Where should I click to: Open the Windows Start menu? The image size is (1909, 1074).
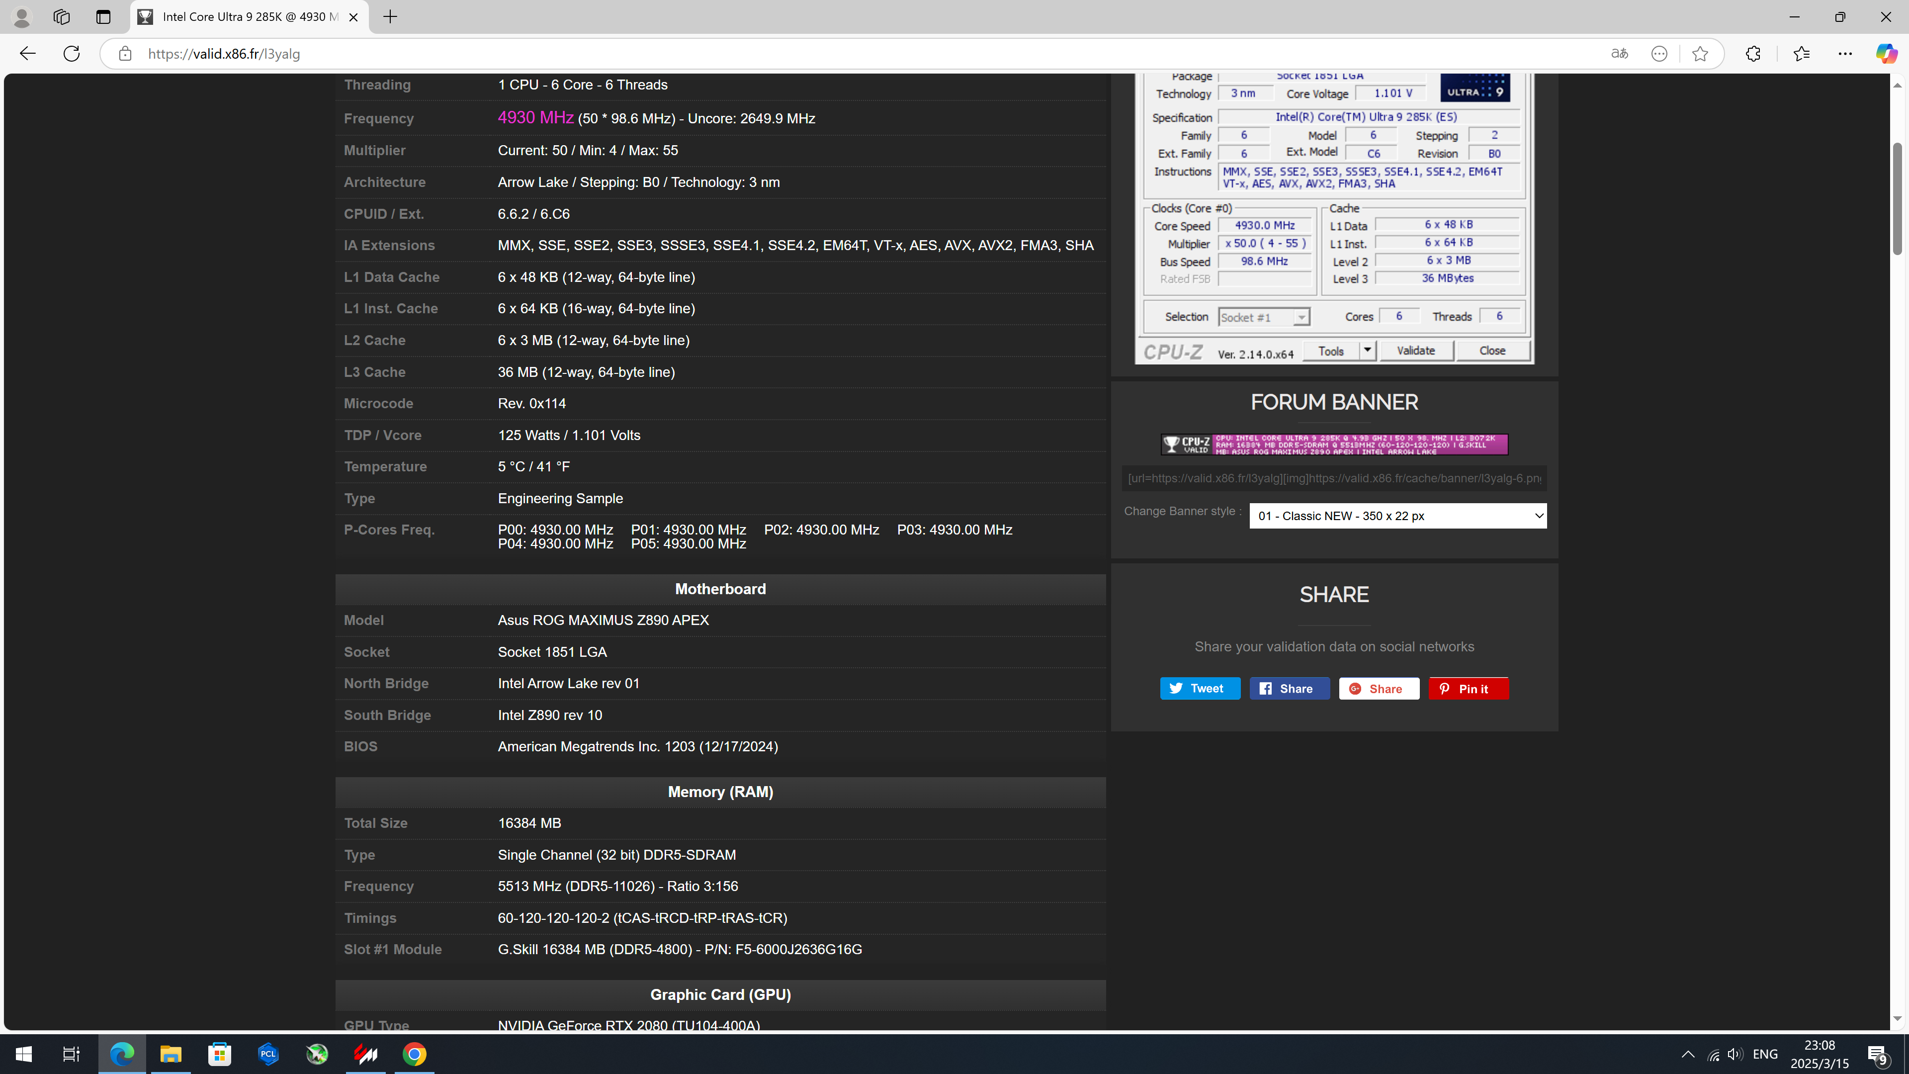point(24,1054)
